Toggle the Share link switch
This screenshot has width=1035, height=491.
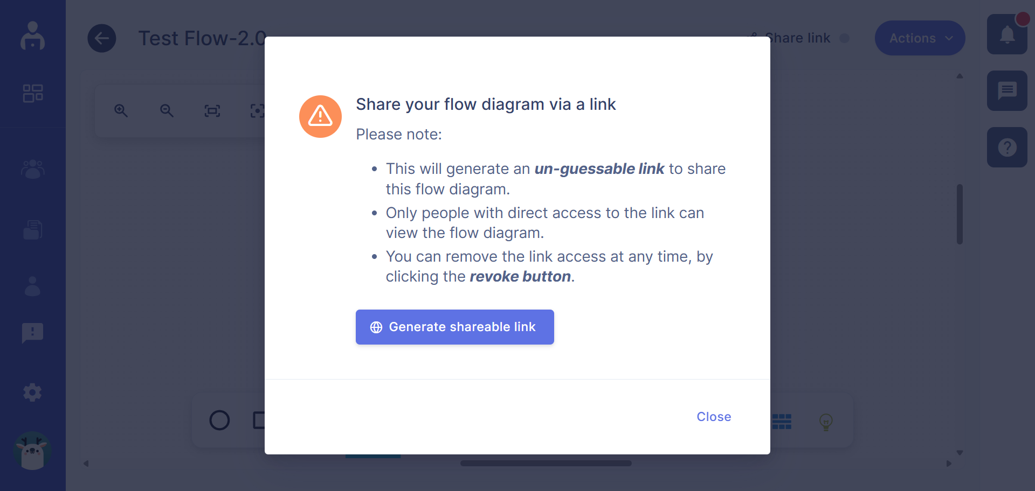pos(845,38)
